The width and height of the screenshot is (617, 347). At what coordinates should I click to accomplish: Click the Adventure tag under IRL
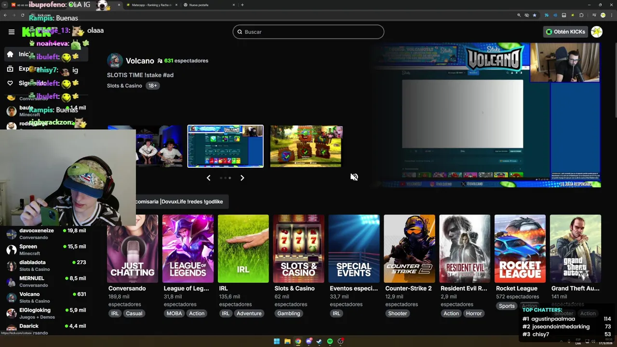coord(249,313)
